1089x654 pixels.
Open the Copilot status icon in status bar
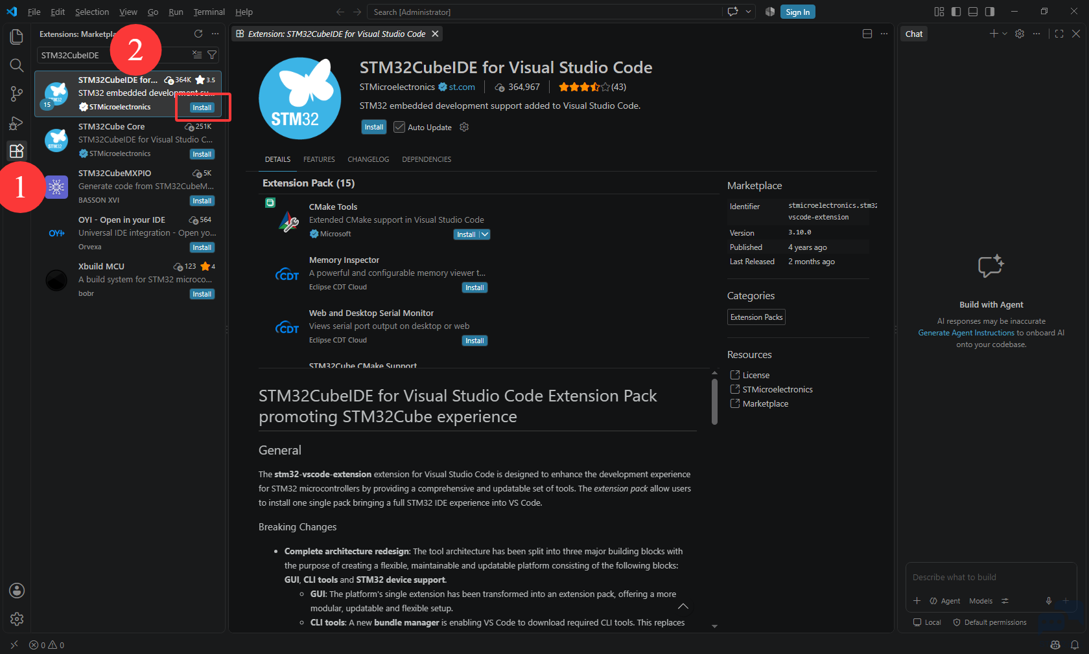coord(1055,645)
